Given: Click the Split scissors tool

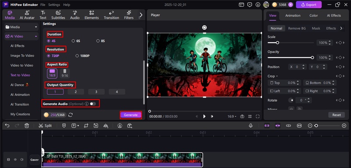Looking at the screenshot, I should 45,126.
